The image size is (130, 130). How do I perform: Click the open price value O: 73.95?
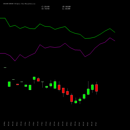45,9
